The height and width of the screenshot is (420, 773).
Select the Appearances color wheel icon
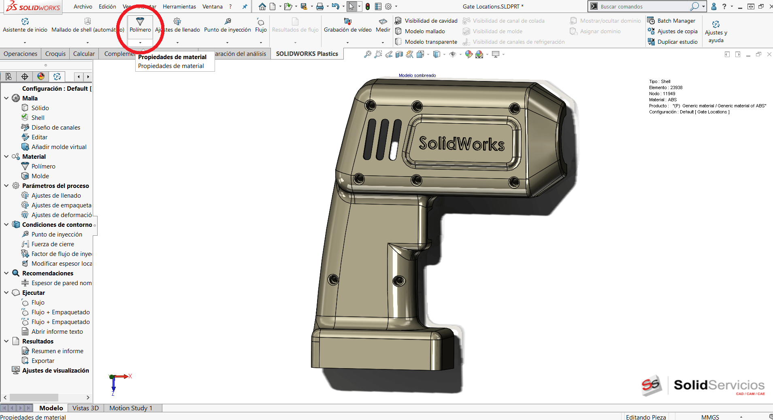click(x=40, y=77)
